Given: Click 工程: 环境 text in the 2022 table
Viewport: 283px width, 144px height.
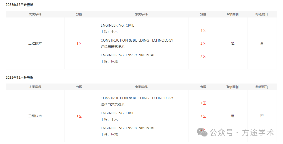Looking at the screenshot, I should point(109,135).
